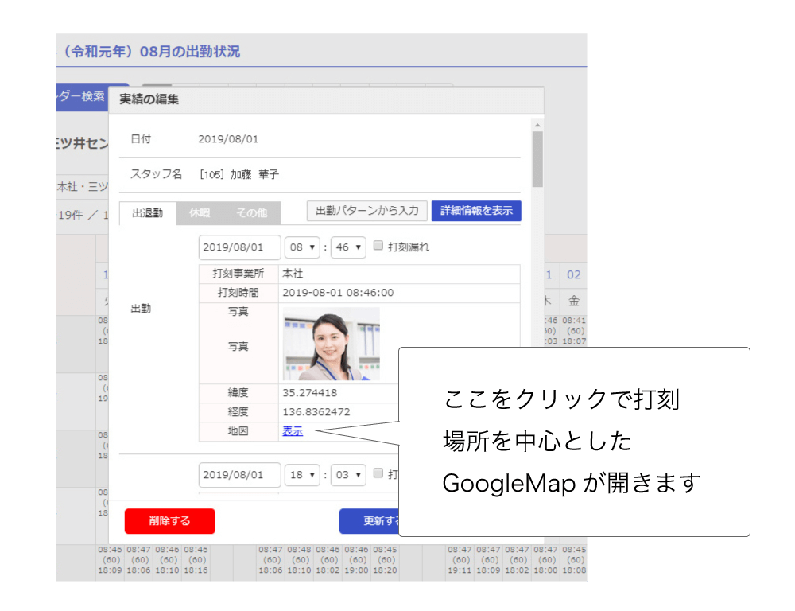Select the 打刻時間 value 2019-08-01 08:46:00
Viewport: 795px width, 611px height.
point(338,292)
